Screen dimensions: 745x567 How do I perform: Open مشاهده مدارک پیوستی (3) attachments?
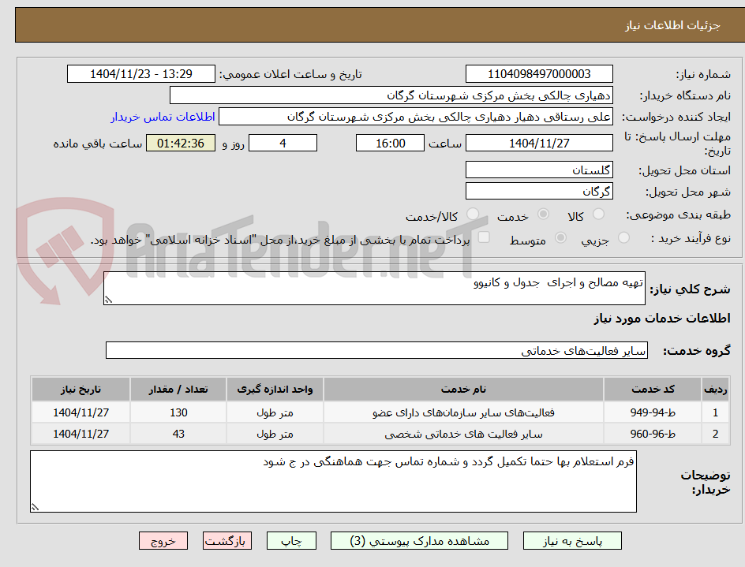[419, 541]
